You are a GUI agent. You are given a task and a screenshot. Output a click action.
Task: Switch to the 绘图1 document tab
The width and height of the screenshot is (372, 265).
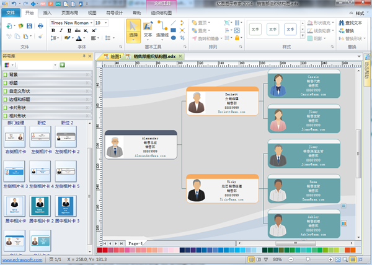[x=112, y=56]
